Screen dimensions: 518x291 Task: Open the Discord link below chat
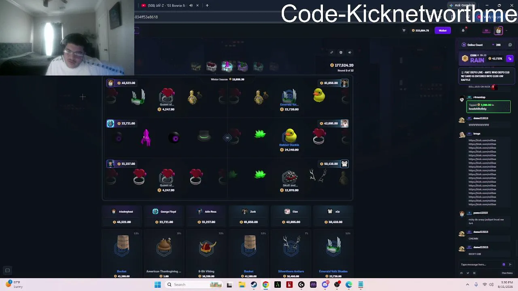pos(461,273)
